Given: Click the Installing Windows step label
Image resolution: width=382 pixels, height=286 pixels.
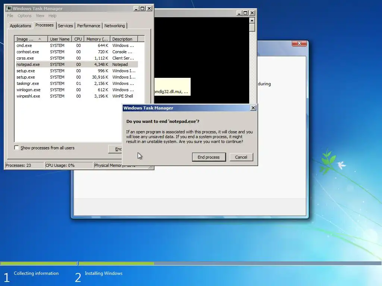Looking at the screenshot, I should (x=104, y=273).
